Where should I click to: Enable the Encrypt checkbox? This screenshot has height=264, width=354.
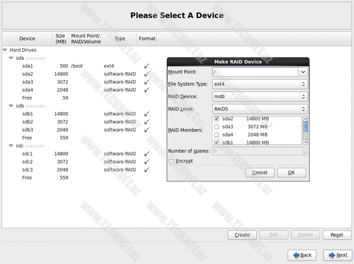coord(171,161)
